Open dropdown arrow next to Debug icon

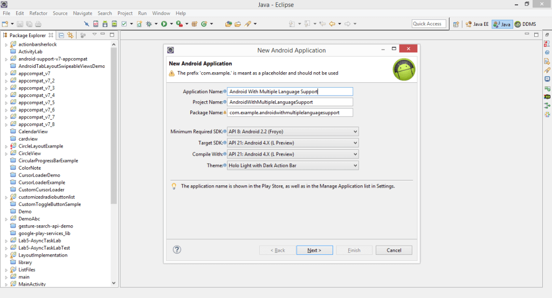tap(156, 24)
